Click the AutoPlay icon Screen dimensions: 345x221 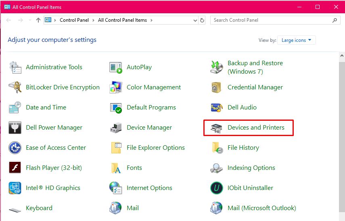click(x=116, y=67)
